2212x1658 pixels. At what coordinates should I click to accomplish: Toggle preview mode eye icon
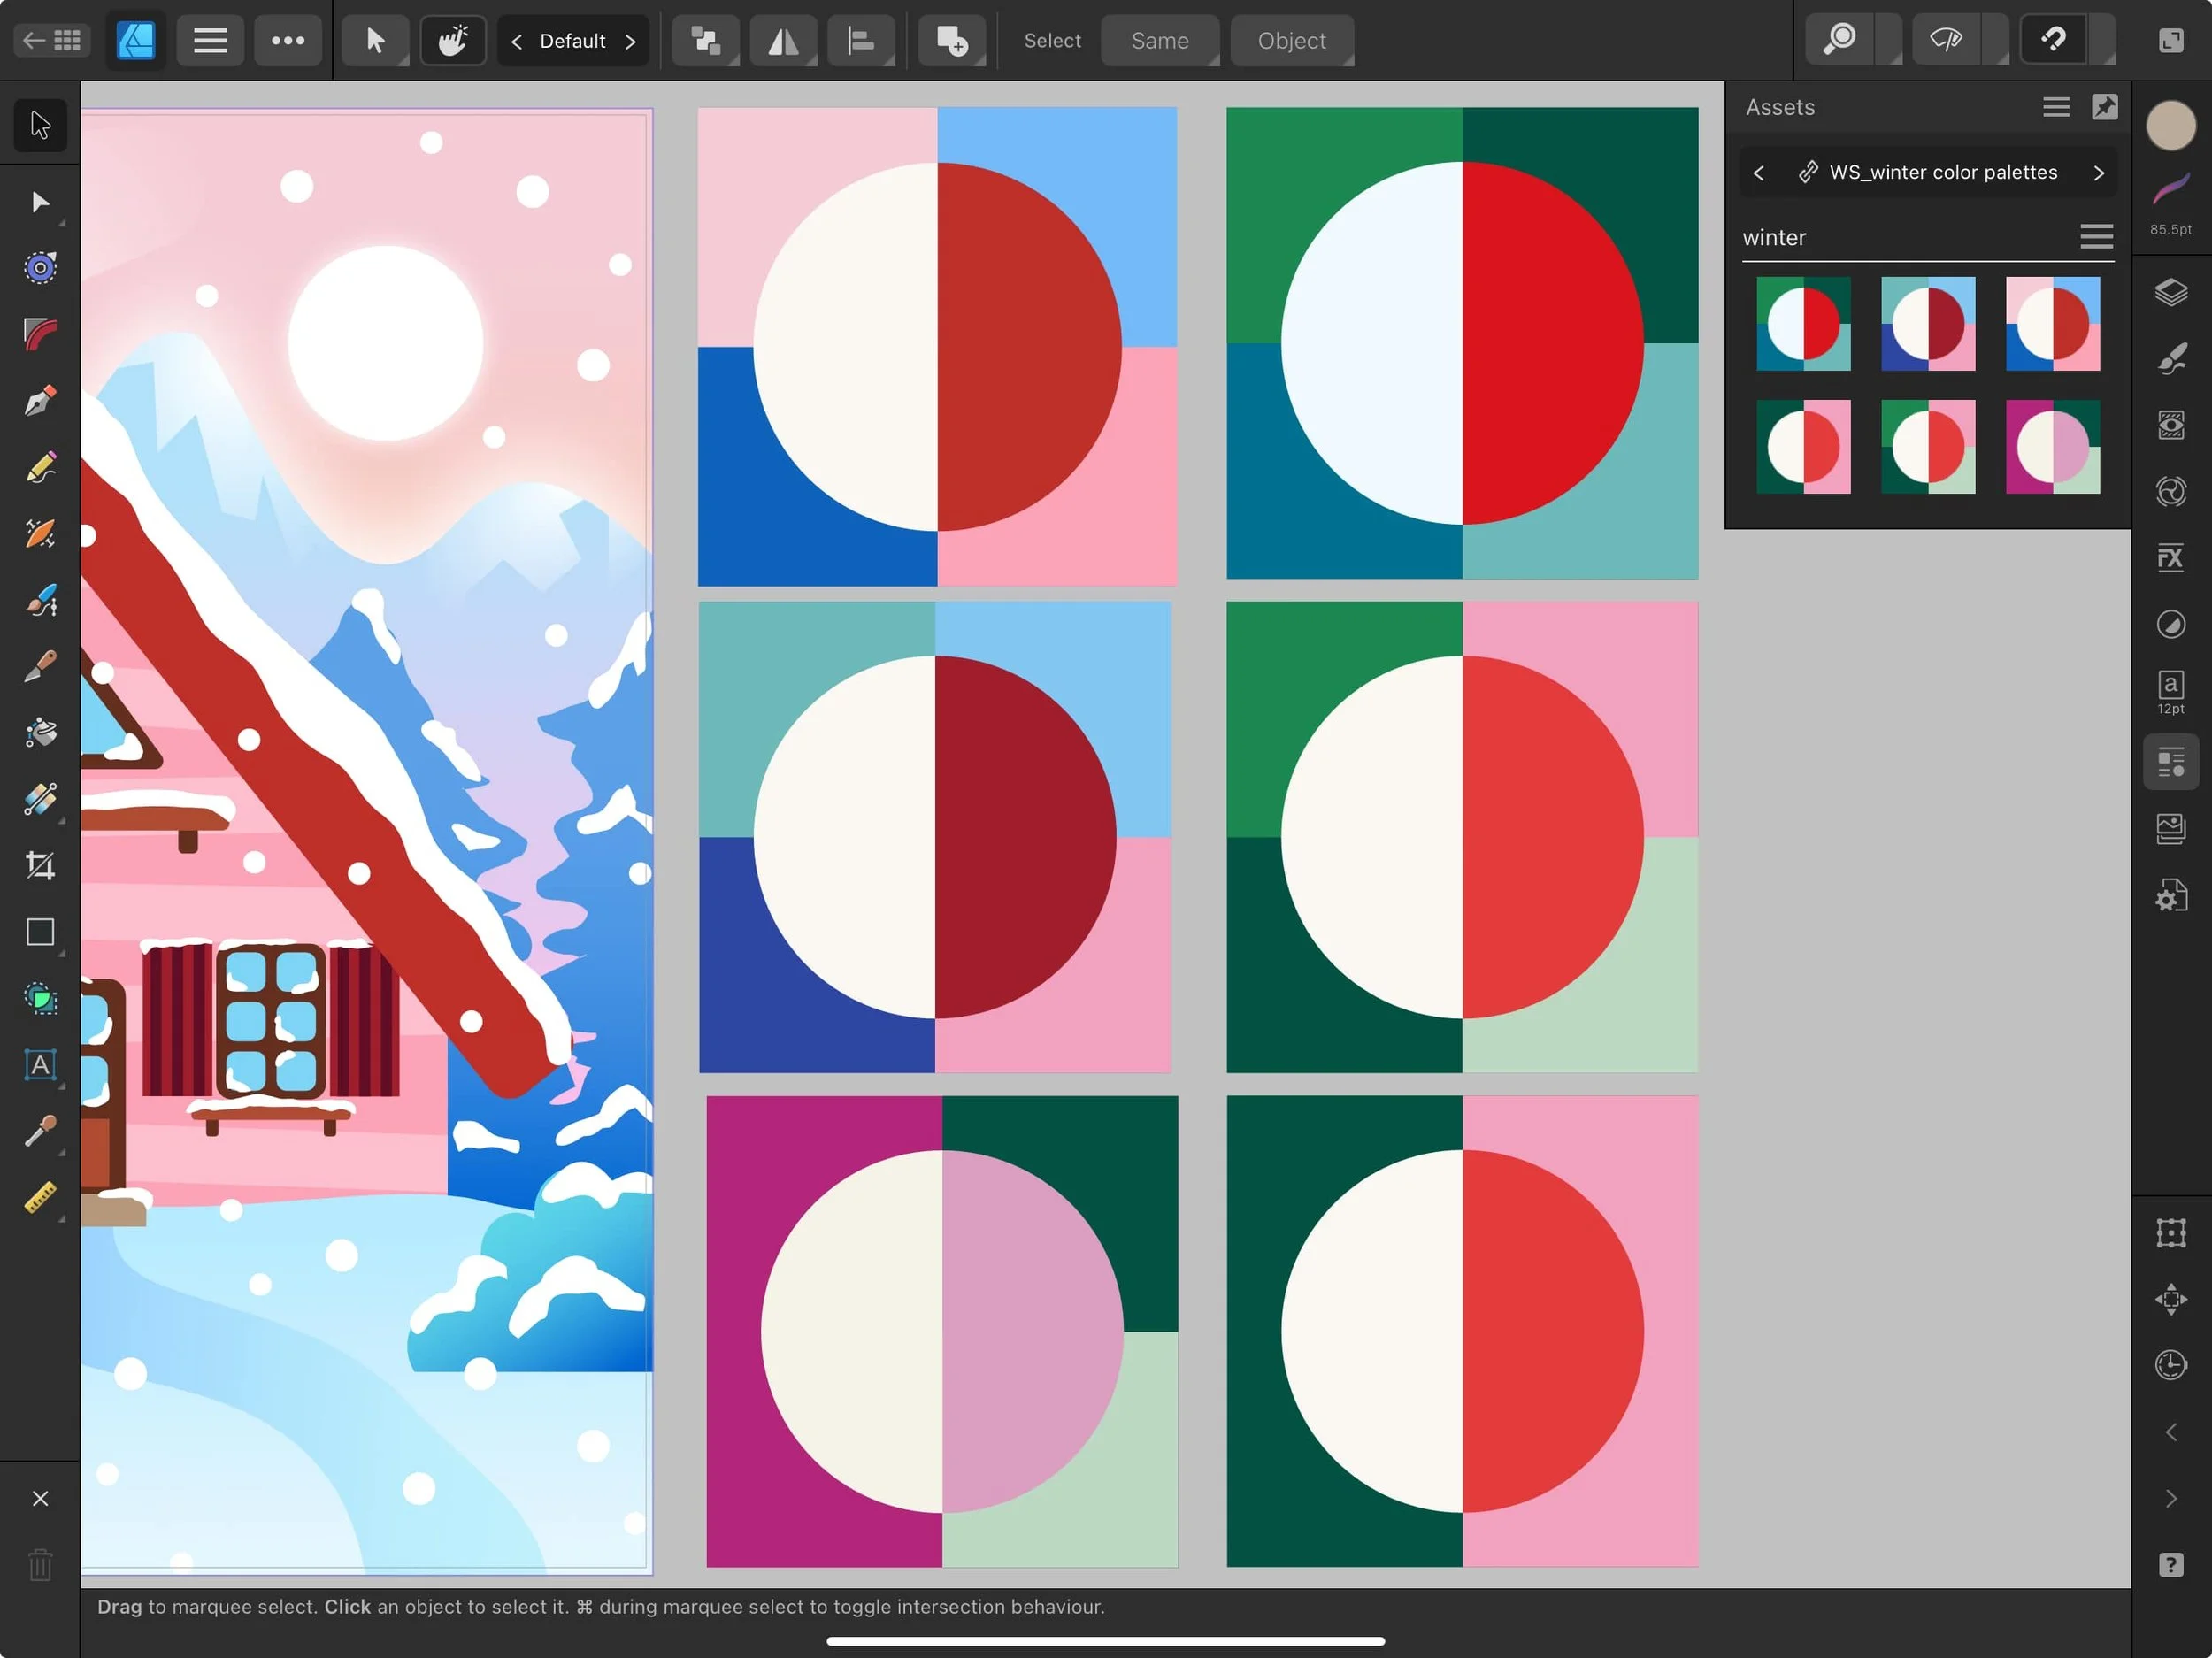click(x=1946, y=40)
